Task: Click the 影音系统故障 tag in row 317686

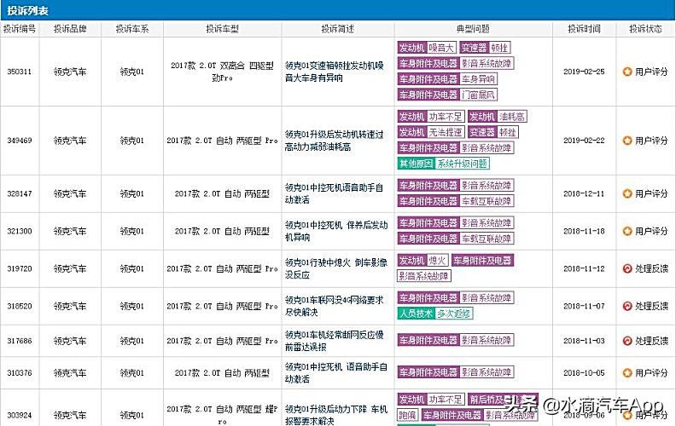Action: 487,340
